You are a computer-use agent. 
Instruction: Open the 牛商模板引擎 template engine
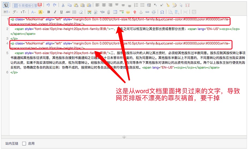27,5
